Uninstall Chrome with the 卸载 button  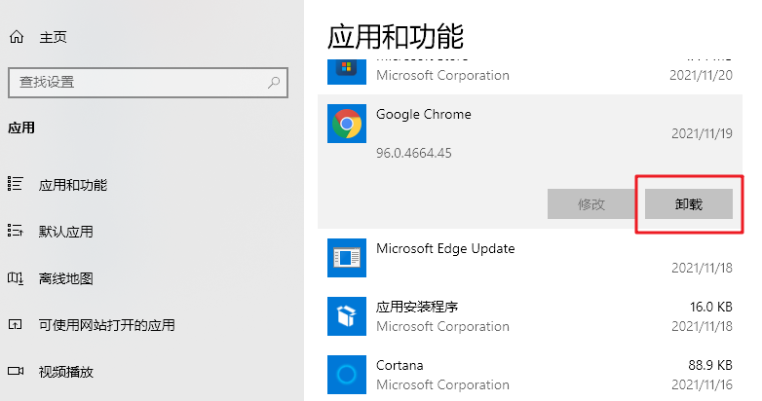(x=689, y=203)
